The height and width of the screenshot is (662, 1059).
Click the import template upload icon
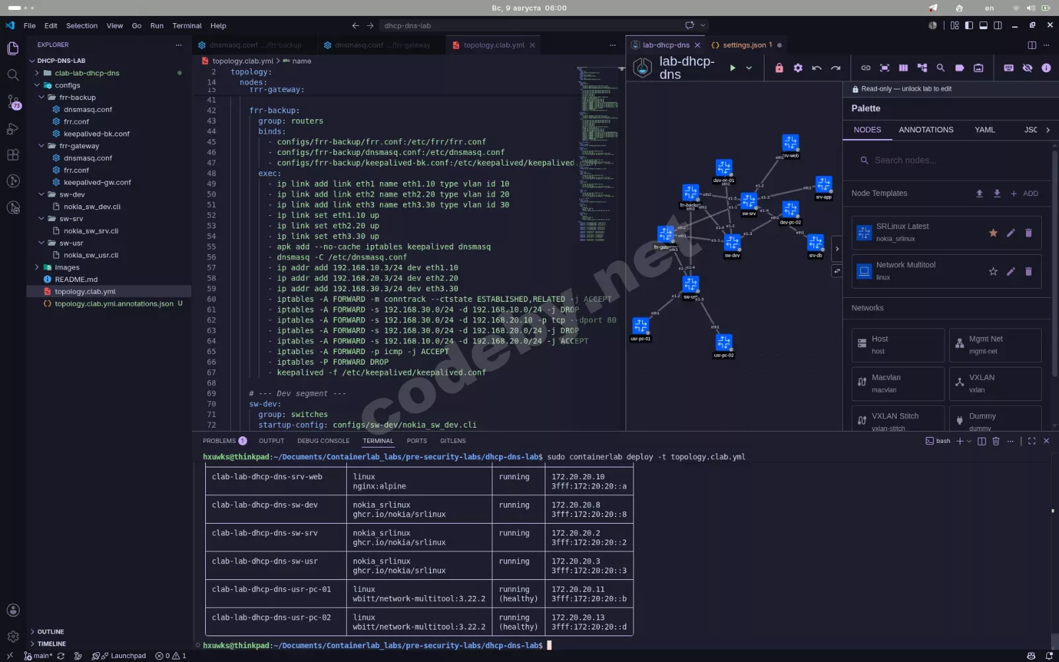(x=979, y=193)
